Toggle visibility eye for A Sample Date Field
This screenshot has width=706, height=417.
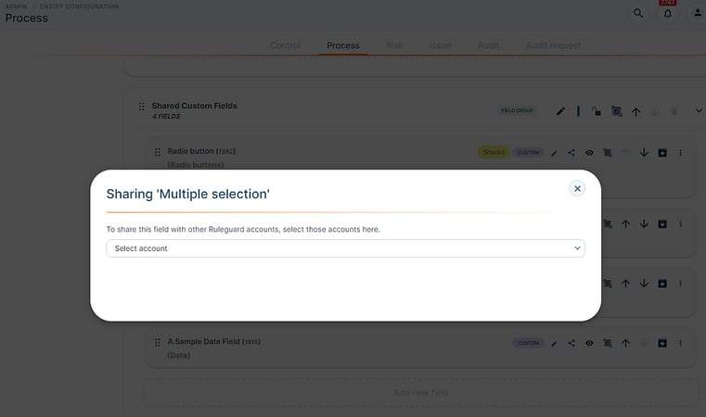tap(589, 343)
